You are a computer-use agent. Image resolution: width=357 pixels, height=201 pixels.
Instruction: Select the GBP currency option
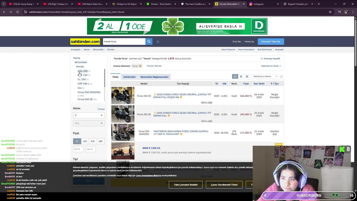point(100,141)
